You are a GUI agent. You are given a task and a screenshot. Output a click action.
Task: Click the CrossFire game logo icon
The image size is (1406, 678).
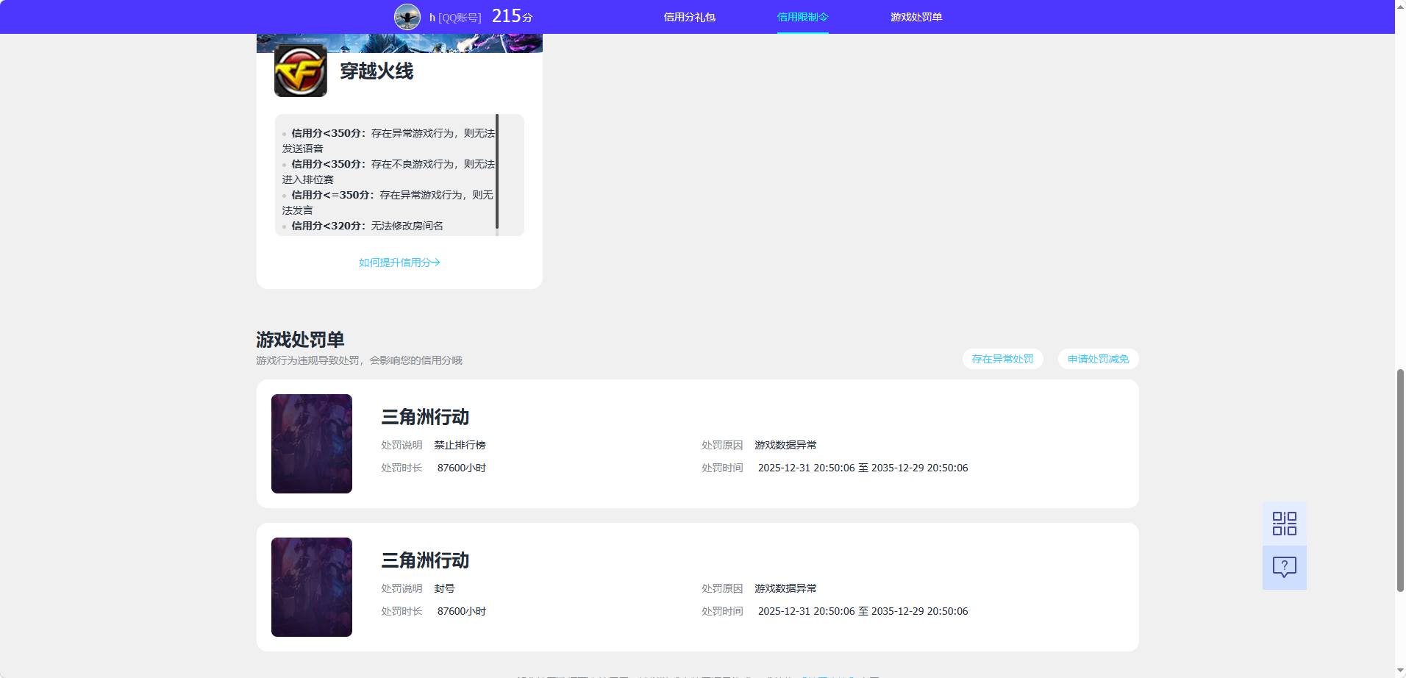click(x=301, y=71)
